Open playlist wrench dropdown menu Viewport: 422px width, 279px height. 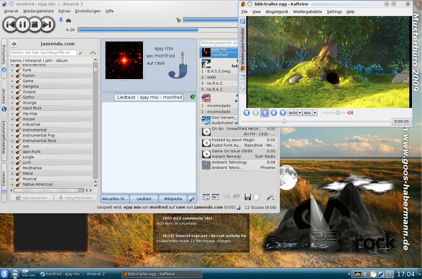pyautogui.click(x=270, y=197)
